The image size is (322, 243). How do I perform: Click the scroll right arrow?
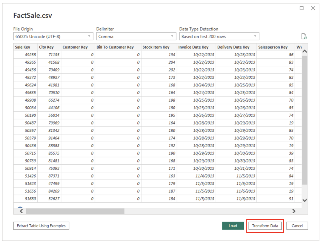pos(294,211)
